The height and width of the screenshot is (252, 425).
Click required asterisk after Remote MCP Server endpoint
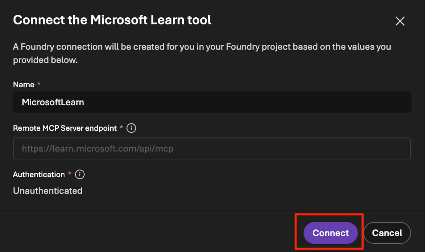121,128
